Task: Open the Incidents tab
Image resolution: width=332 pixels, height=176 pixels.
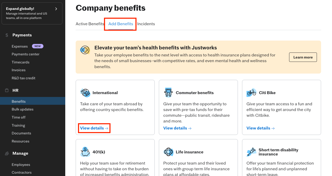Action: [x=146, y=24]
